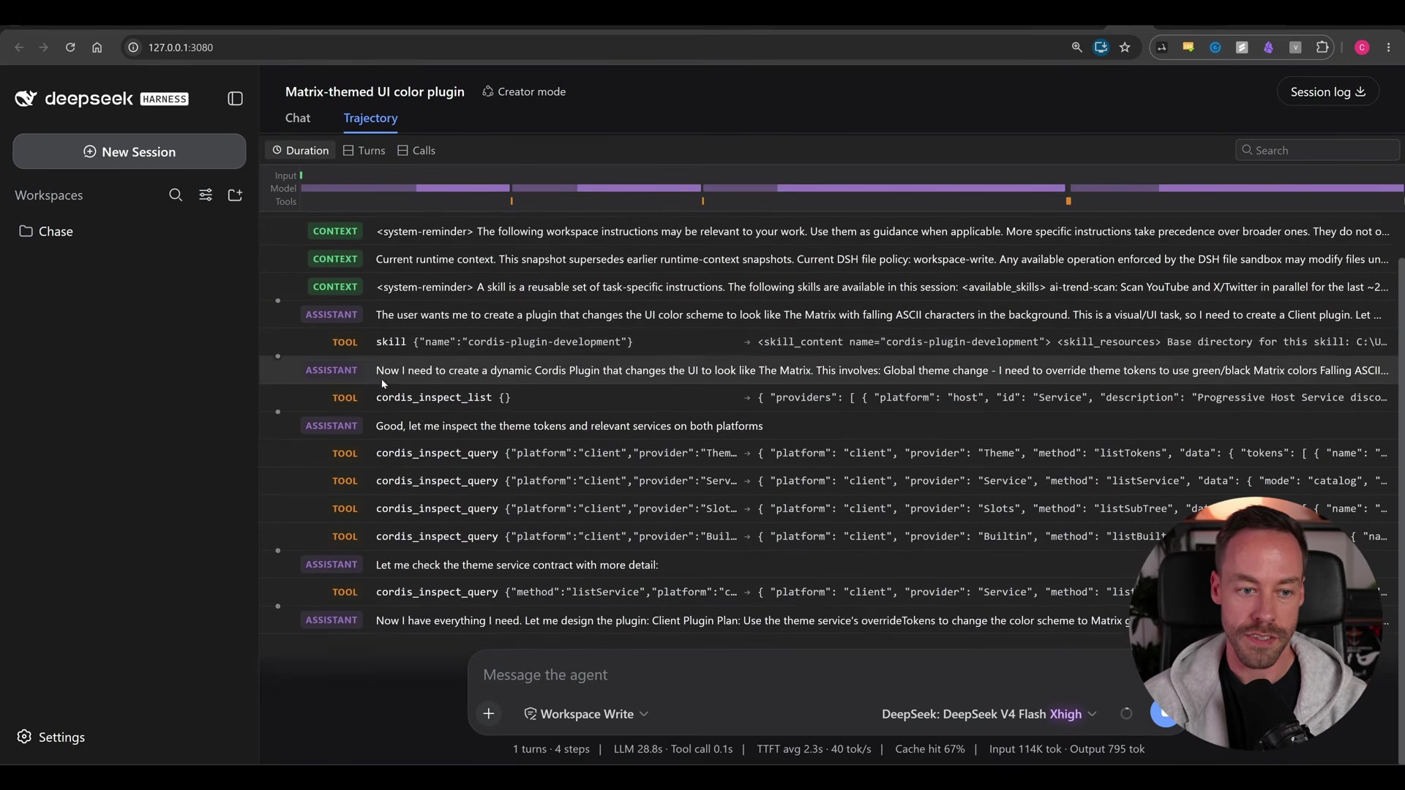Open the browser three-dot menu
This screenshot has height=790, width=1405.
click(x=1389, y=48)
